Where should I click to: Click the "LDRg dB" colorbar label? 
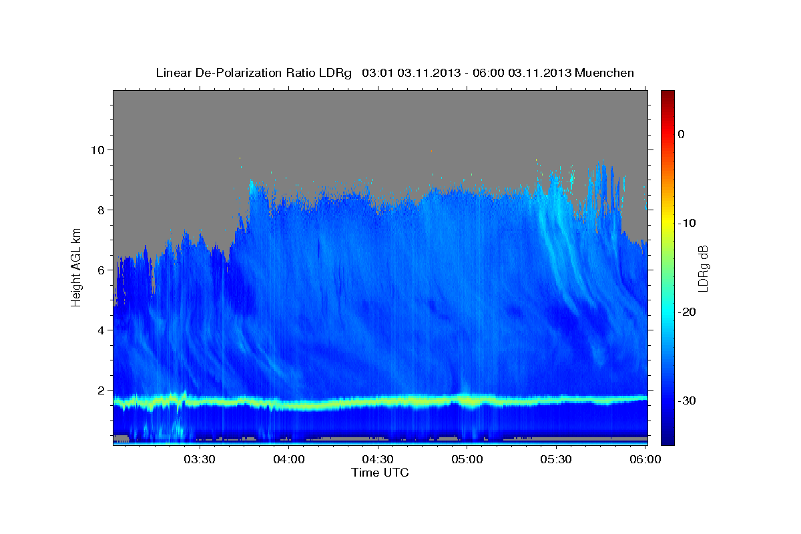[x=703, y=268]
